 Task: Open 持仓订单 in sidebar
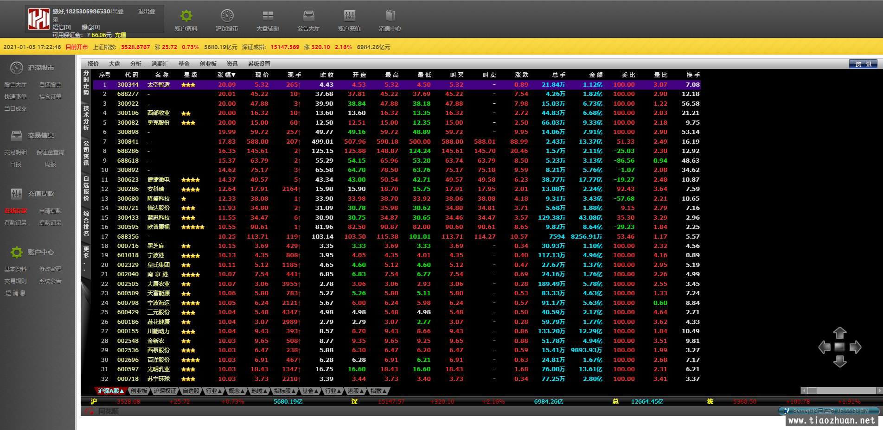tap(51, 96)
